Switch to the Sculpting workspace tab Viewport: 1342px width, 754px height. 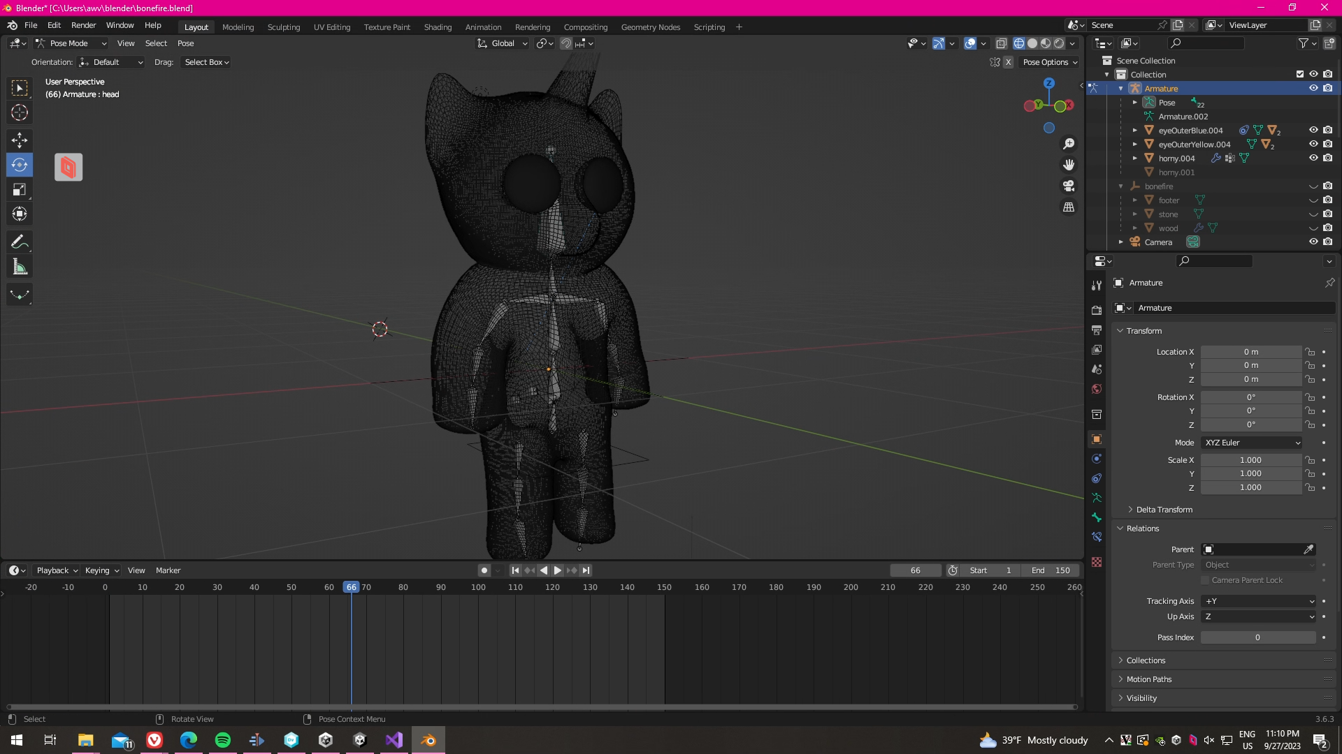click(283, 27)
